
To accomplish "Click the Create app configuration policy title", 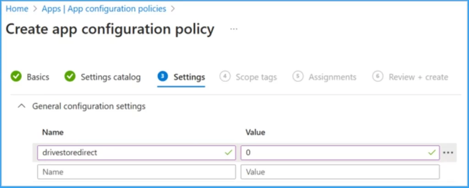I will (x=110, y=29).
